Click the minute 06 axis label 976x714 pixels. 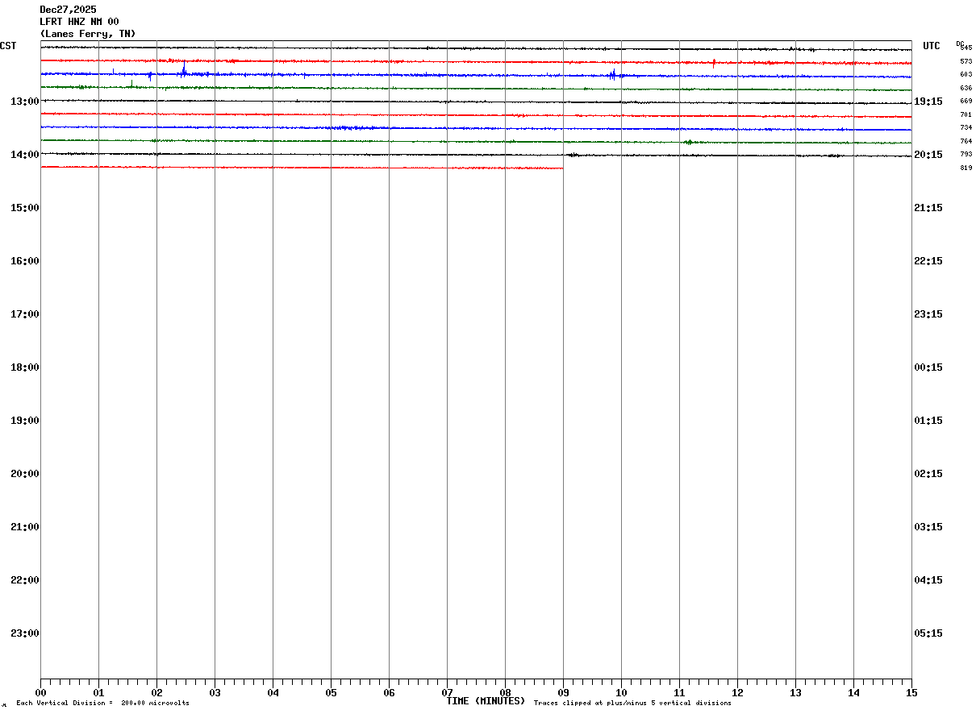point(389,693)
